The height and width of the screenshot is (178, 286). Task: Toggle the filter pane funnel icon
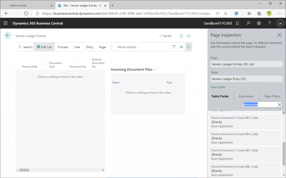tap(174, 47)
